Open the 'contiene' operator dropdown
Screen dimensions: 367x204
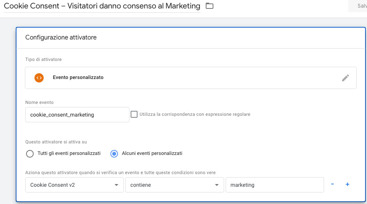tap(175, 185)
